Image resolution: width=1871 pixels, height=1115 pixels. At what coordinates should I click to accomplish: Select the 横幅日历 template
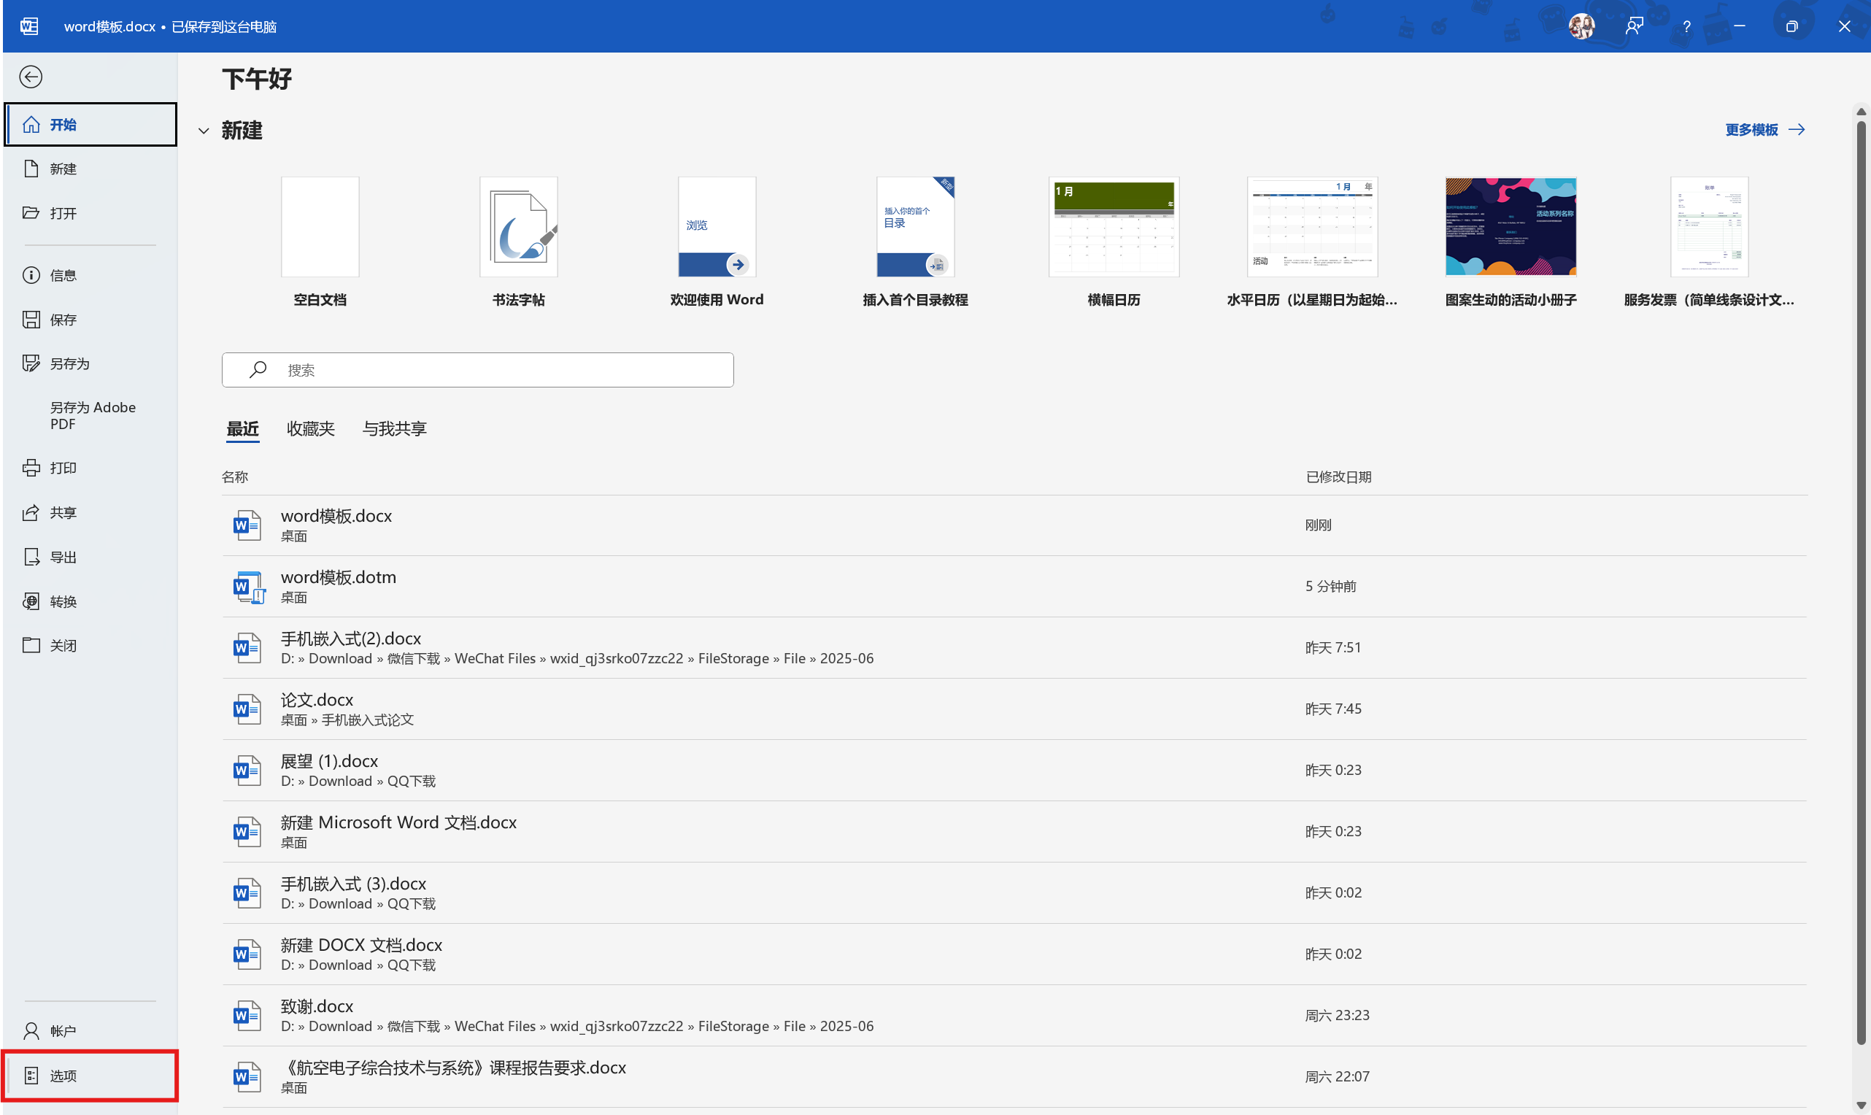pyautogui.click(x=1114, y=242)
